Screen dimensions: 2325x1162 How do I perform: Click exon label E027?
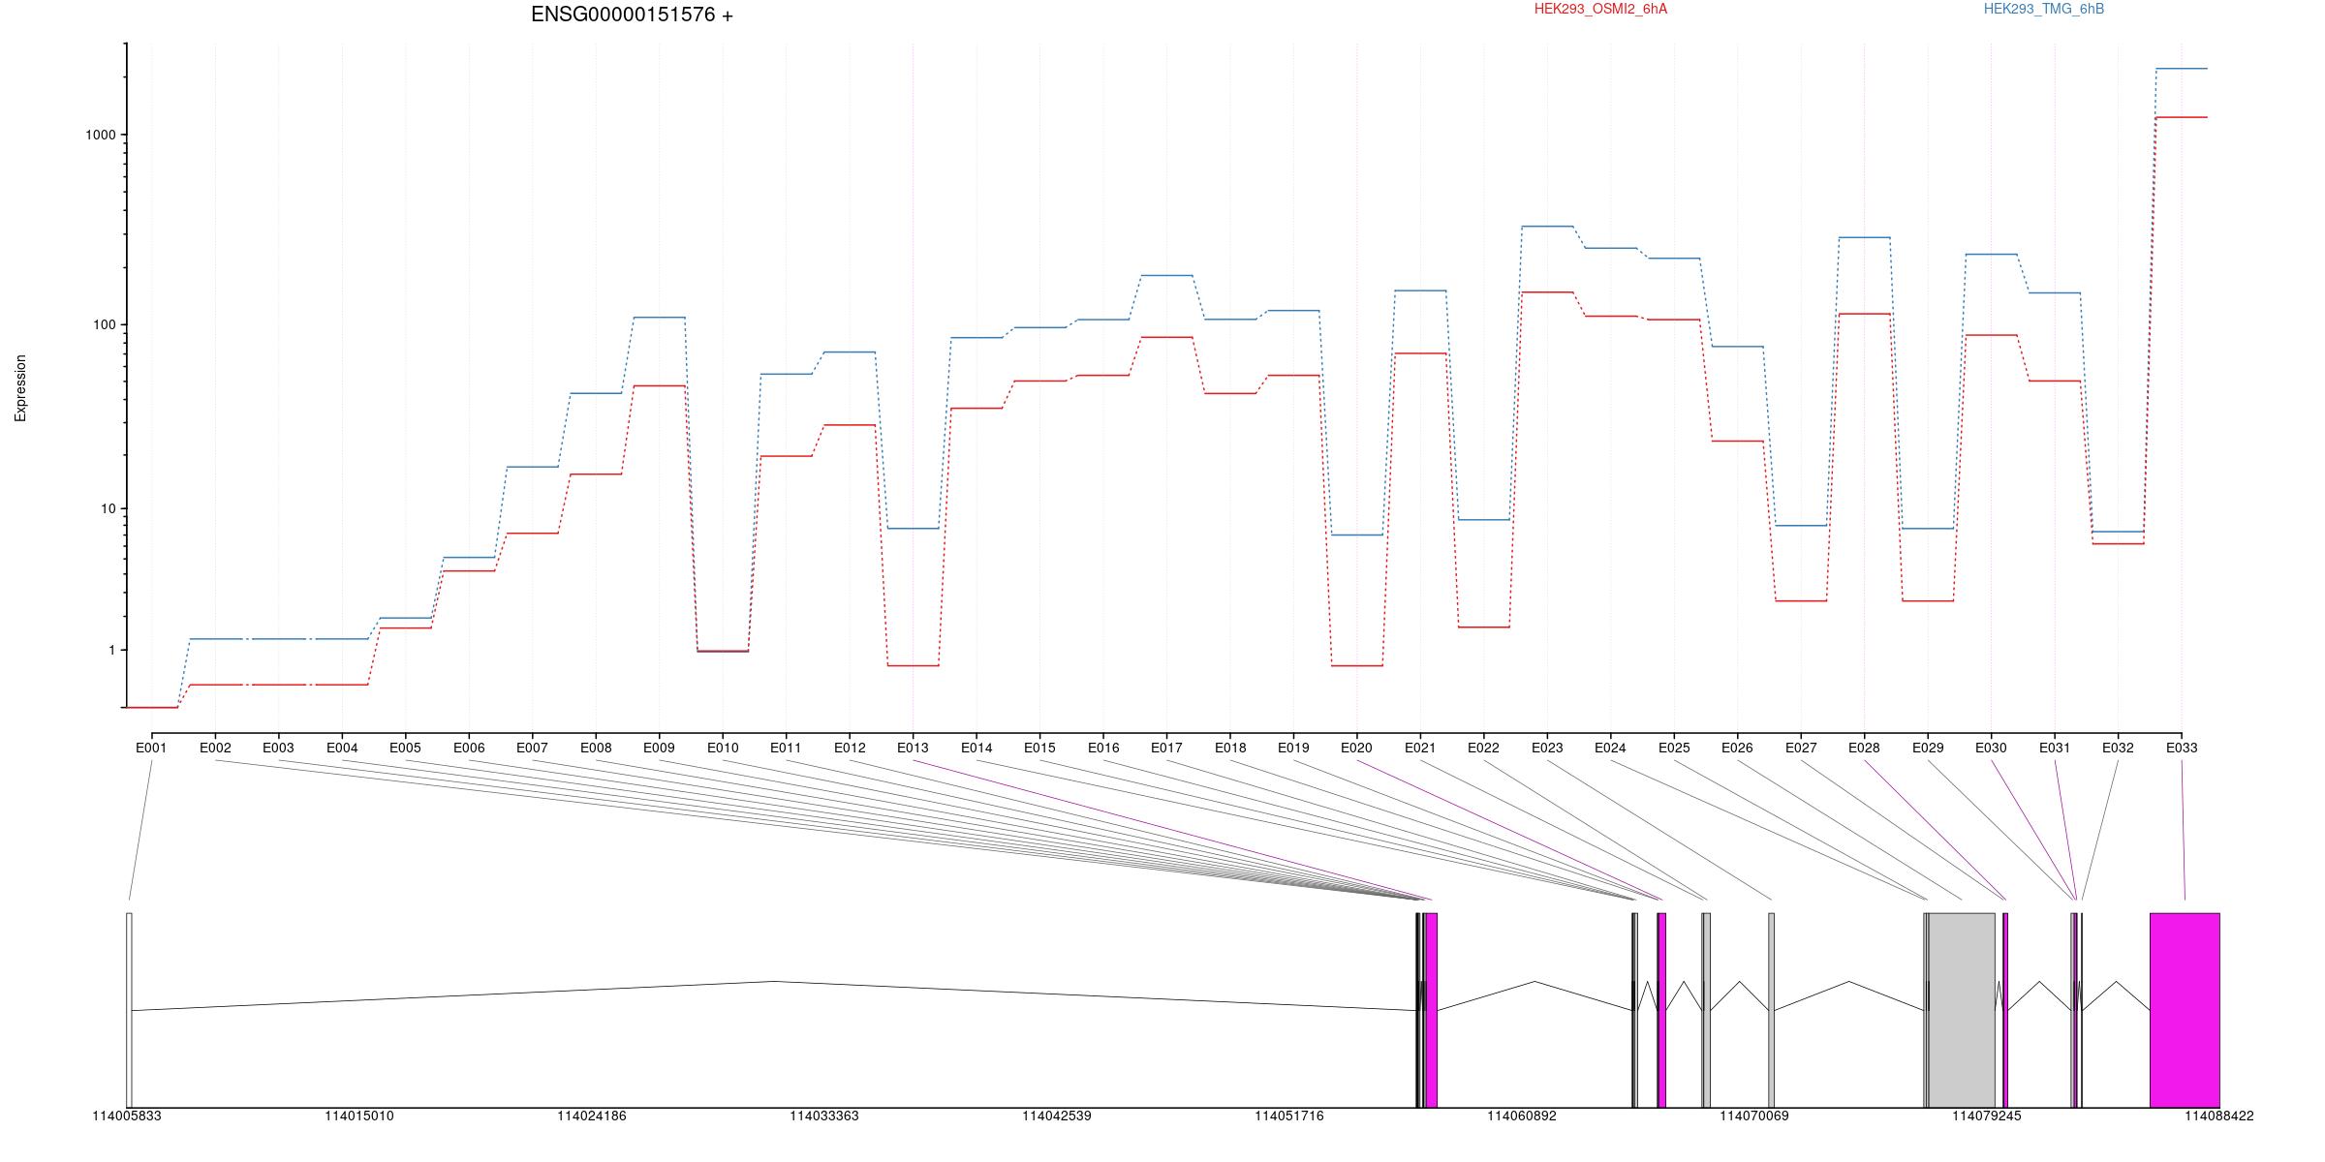coord(1801,748)
